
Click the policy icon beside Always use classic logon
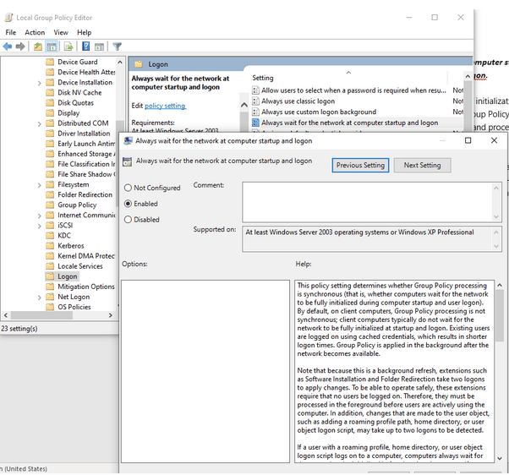click(256, 101)
